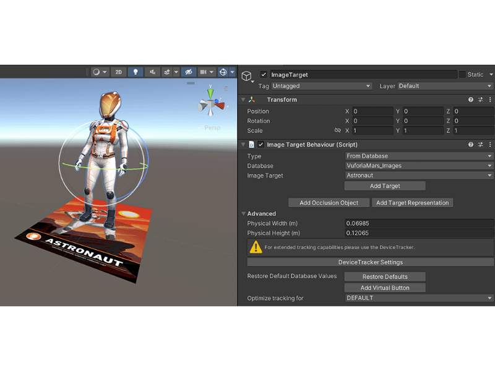The image size is (495, 371).
Task: Toggle scene gizmos button
Action: pos(223,72)
